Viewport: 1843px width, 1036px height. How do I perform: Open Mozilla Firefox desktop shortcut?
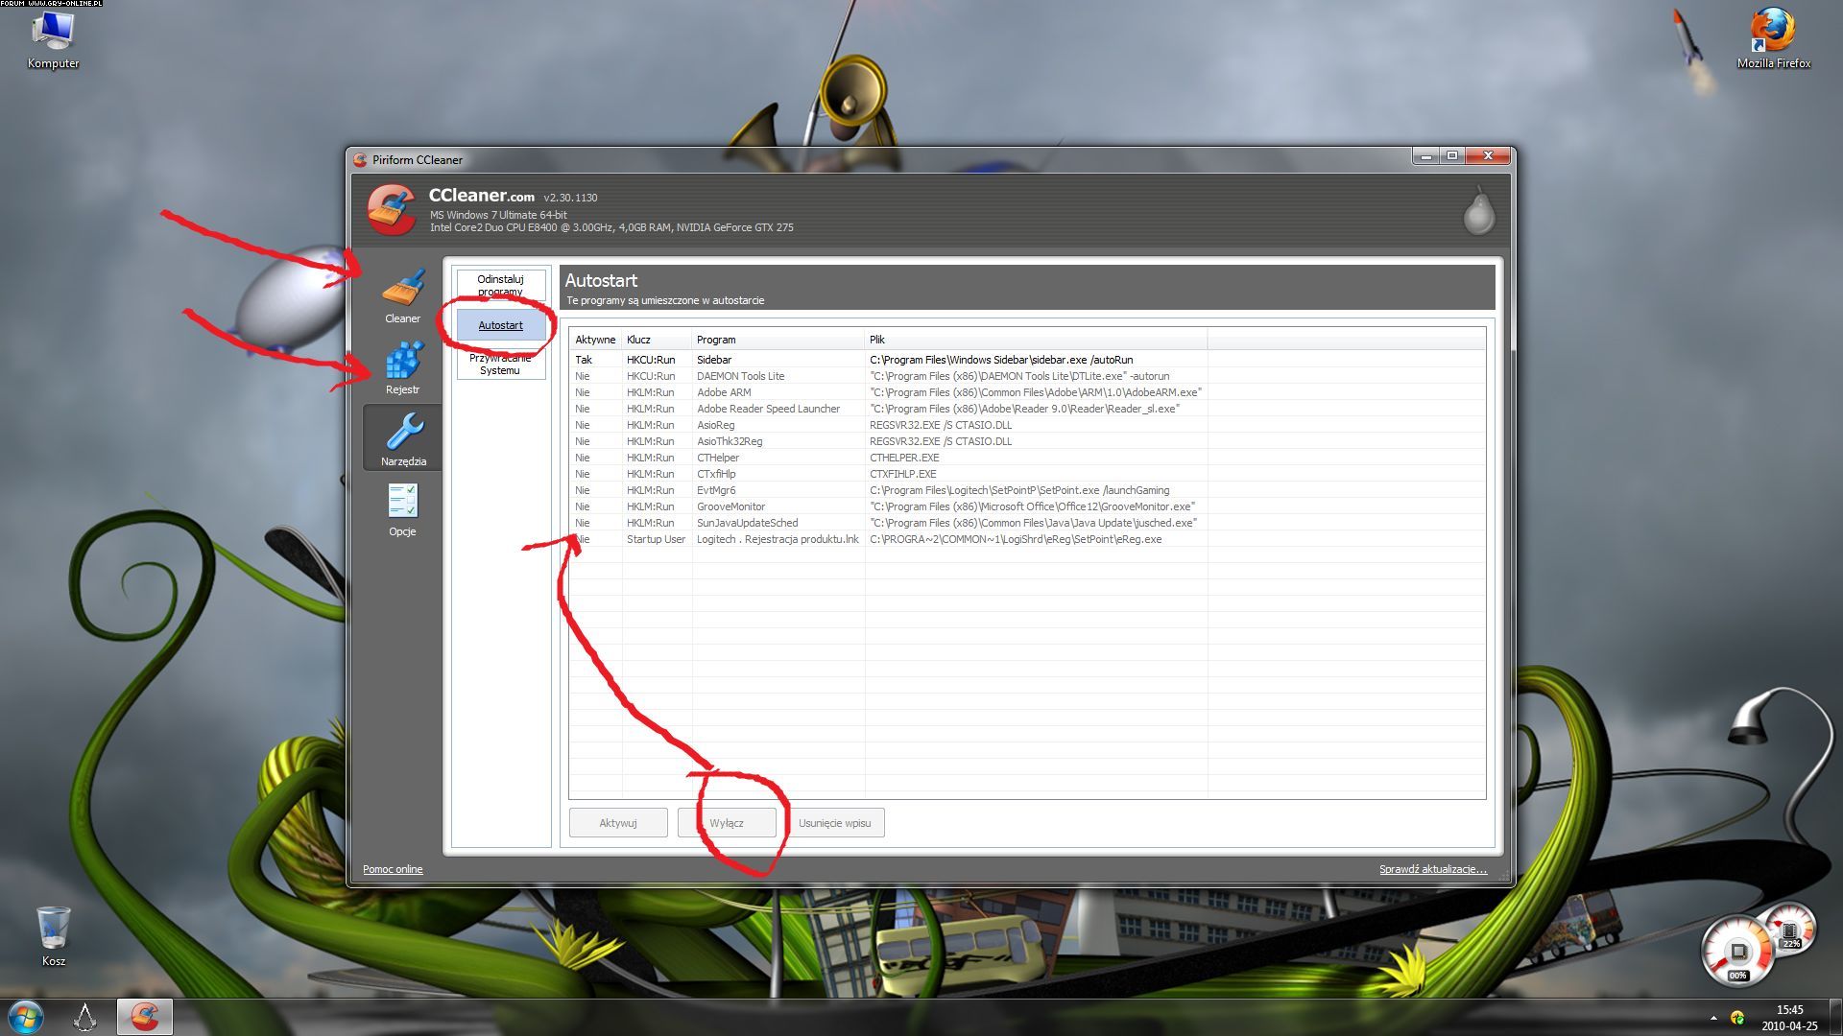coord(1773,39)
